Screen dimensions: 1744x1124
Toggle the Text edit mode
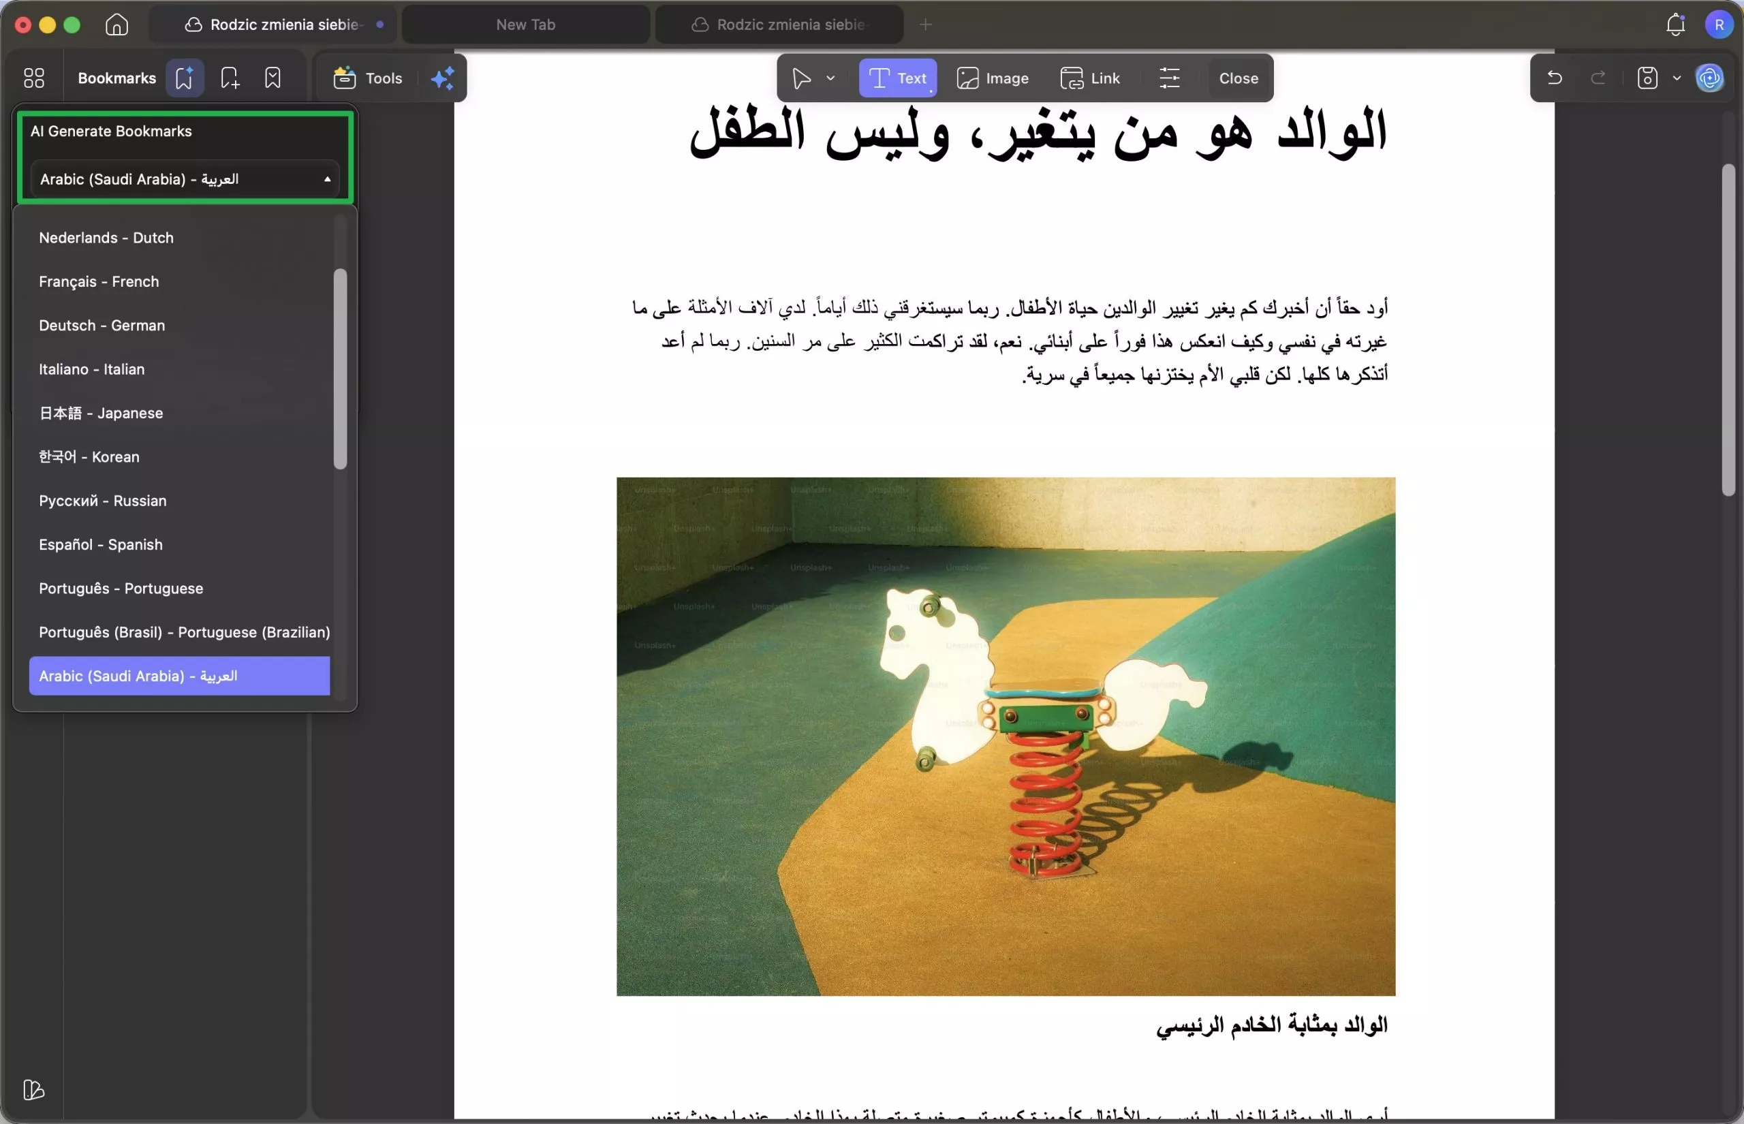[x=897, y=78]
